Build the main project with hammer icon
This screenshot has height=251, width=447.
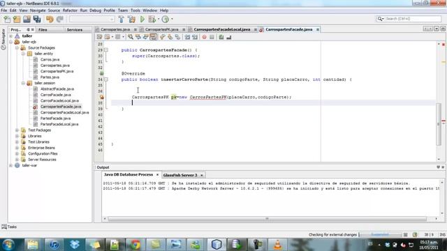[x=121, y=20]
